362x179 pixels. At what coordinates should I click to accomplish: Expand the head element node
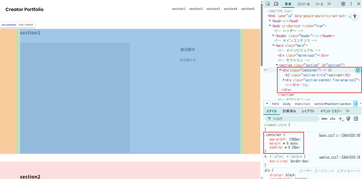[270, 21]
